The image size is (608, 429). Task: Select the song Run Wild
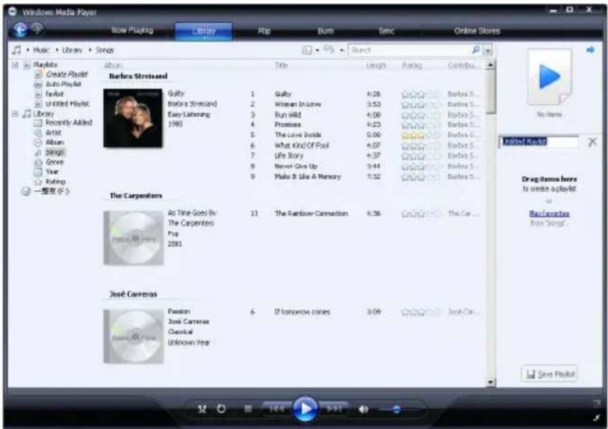287,114
